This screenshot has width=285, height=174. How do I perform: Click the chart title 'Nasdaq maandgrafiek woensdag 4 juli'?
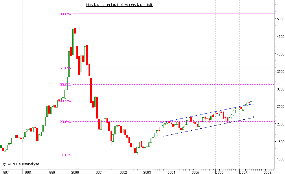point(119,5)
